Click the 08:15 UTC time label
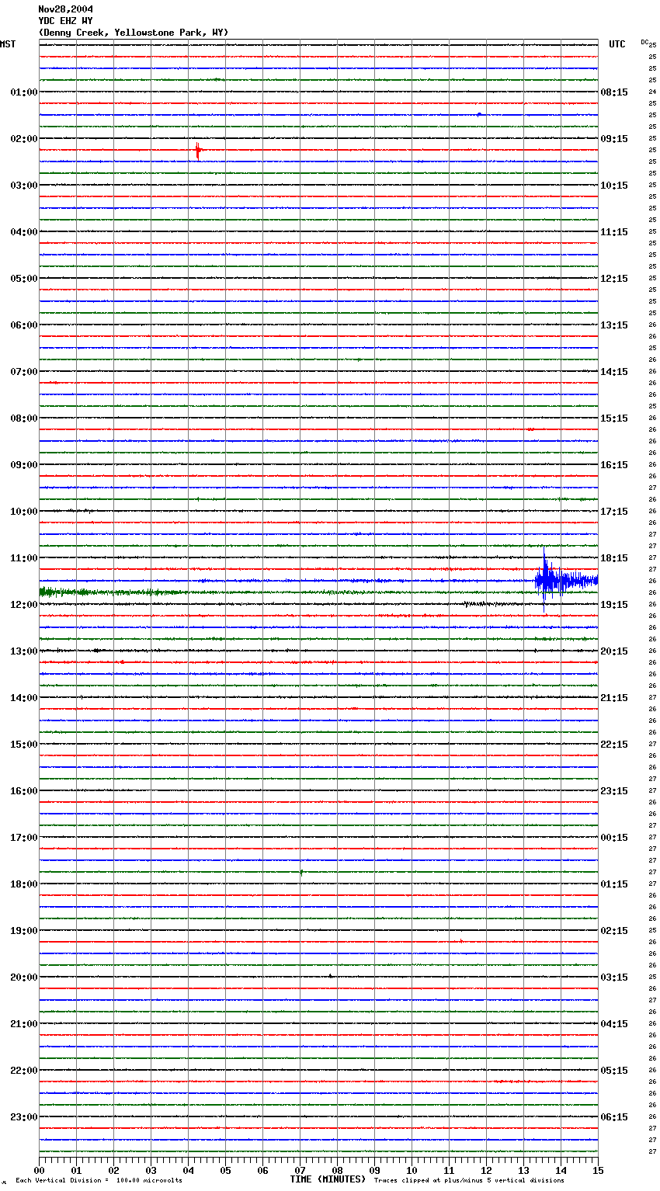The height and width of the screenshot is (1191, 660). point(614,92)
